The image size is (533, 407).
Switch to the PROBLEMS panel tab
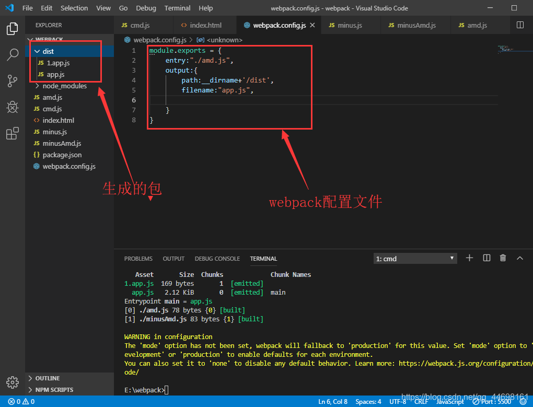pos(138,259)
